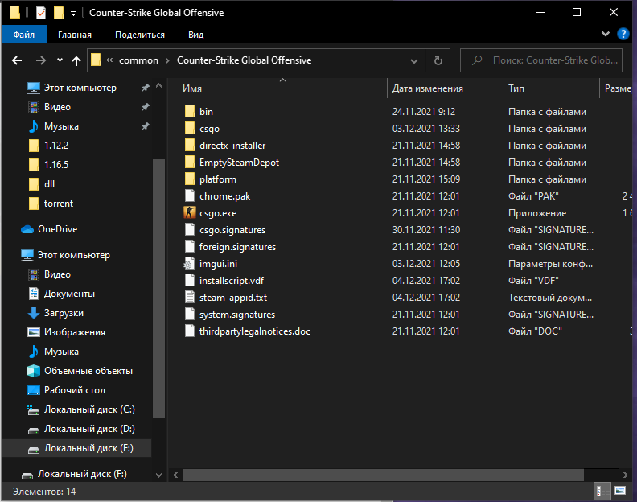Open address bar history dropdown

(414, 61)
